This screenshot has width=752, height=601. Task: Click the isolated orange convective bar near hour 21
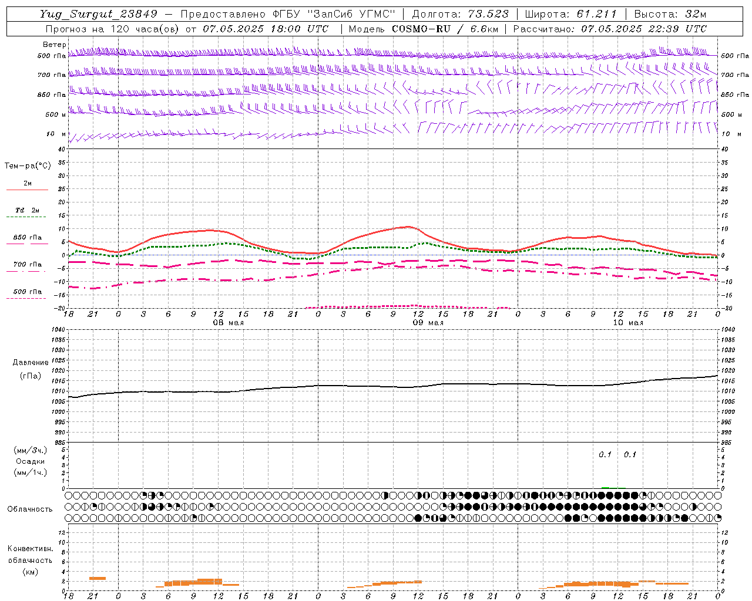point(98,579)
